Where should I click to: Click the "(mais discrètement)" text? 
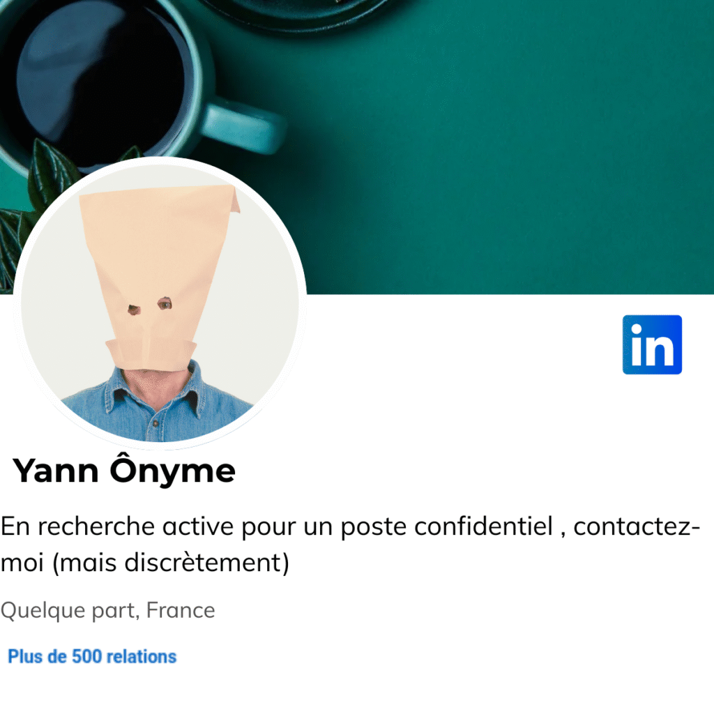tap(171, 563)
